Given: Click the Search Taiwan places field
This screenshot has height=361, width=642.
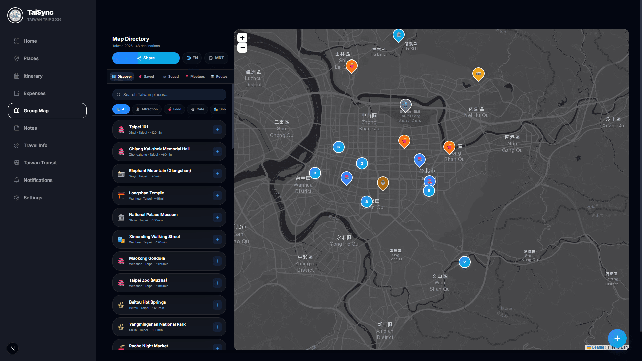Looking at the screenshot, I should pos(169,95).
